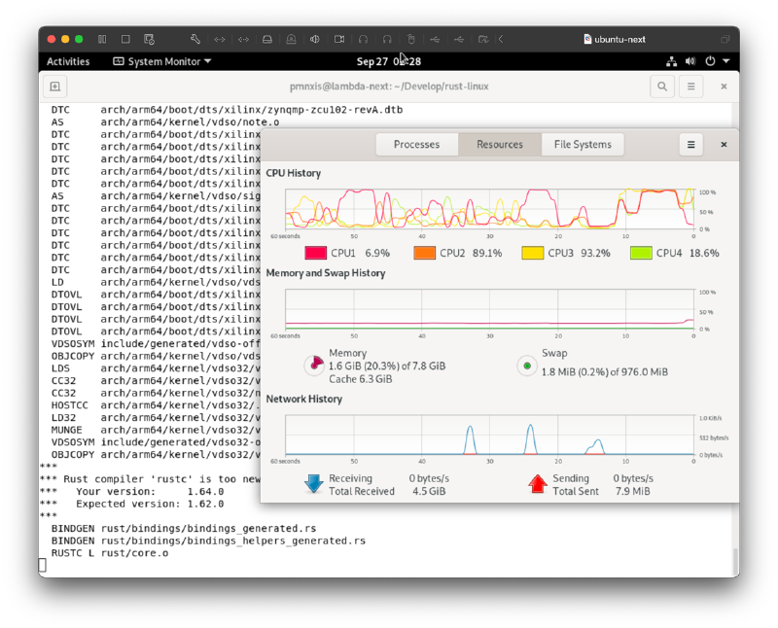Click the pause icon in the VM toolbar
This screenshot has width=778, height=628.
(103, 39)
